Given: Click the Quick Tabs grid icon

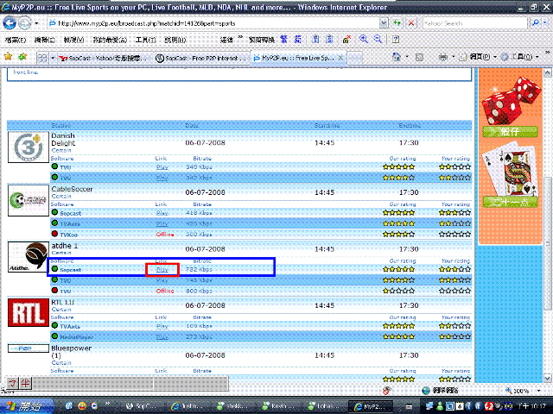Looking at the screenshot, I should coord(43,57).
